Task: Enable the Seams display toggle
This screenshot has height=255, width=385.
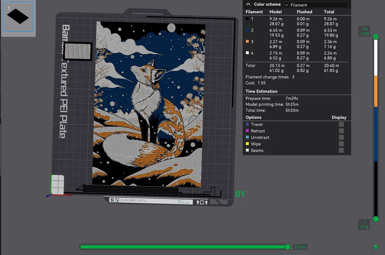Action: tap(341, 150)
